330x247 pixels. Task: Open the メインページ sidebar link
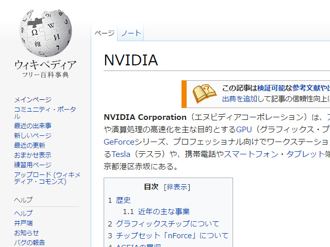click(x=32, y=99)
